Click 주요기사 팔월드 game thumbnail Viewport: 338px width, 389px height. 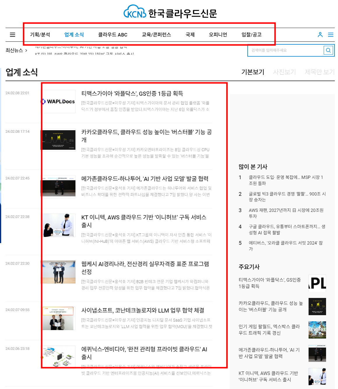[x=317, y=330]
